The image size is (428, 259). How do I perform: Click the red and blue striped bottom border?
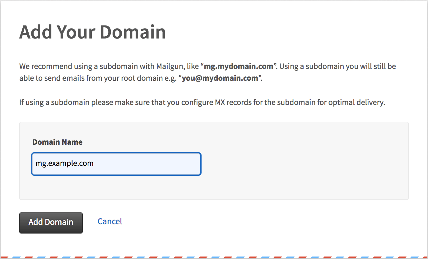click(214, 257)
